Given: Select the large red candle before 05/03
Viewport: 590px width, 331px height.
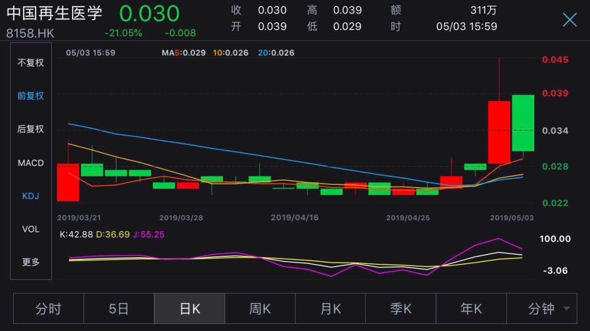Looking at the screenshot, I should [499, 133].
